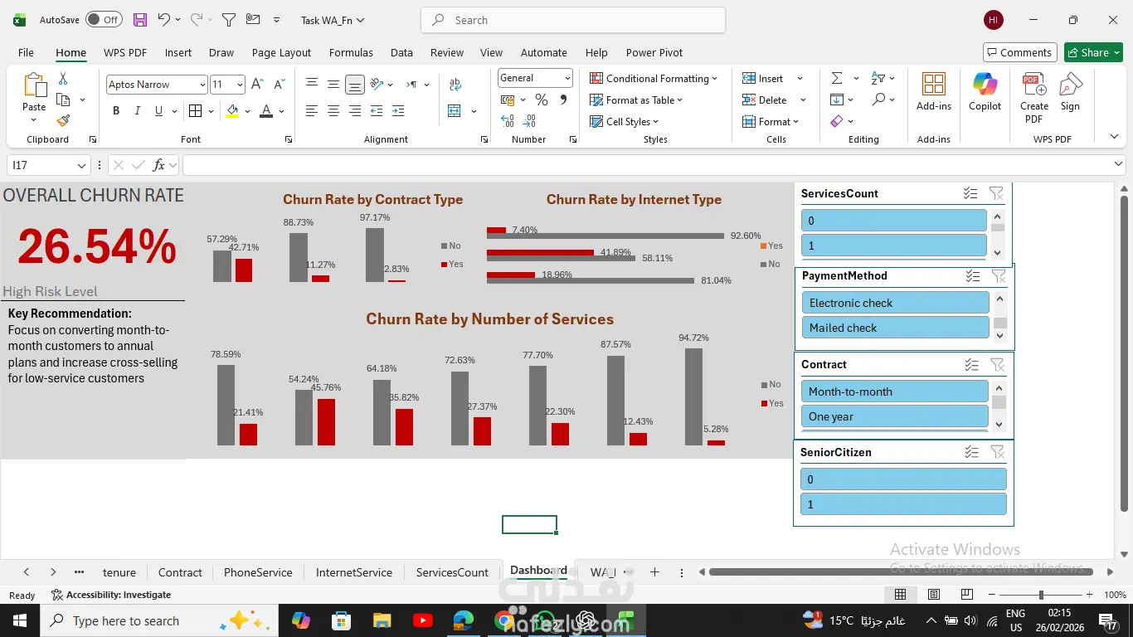Screen dimensions: 1133x637
Task: Switch to the Formulas ribbon tab
Action: click(x=351, y=52)
